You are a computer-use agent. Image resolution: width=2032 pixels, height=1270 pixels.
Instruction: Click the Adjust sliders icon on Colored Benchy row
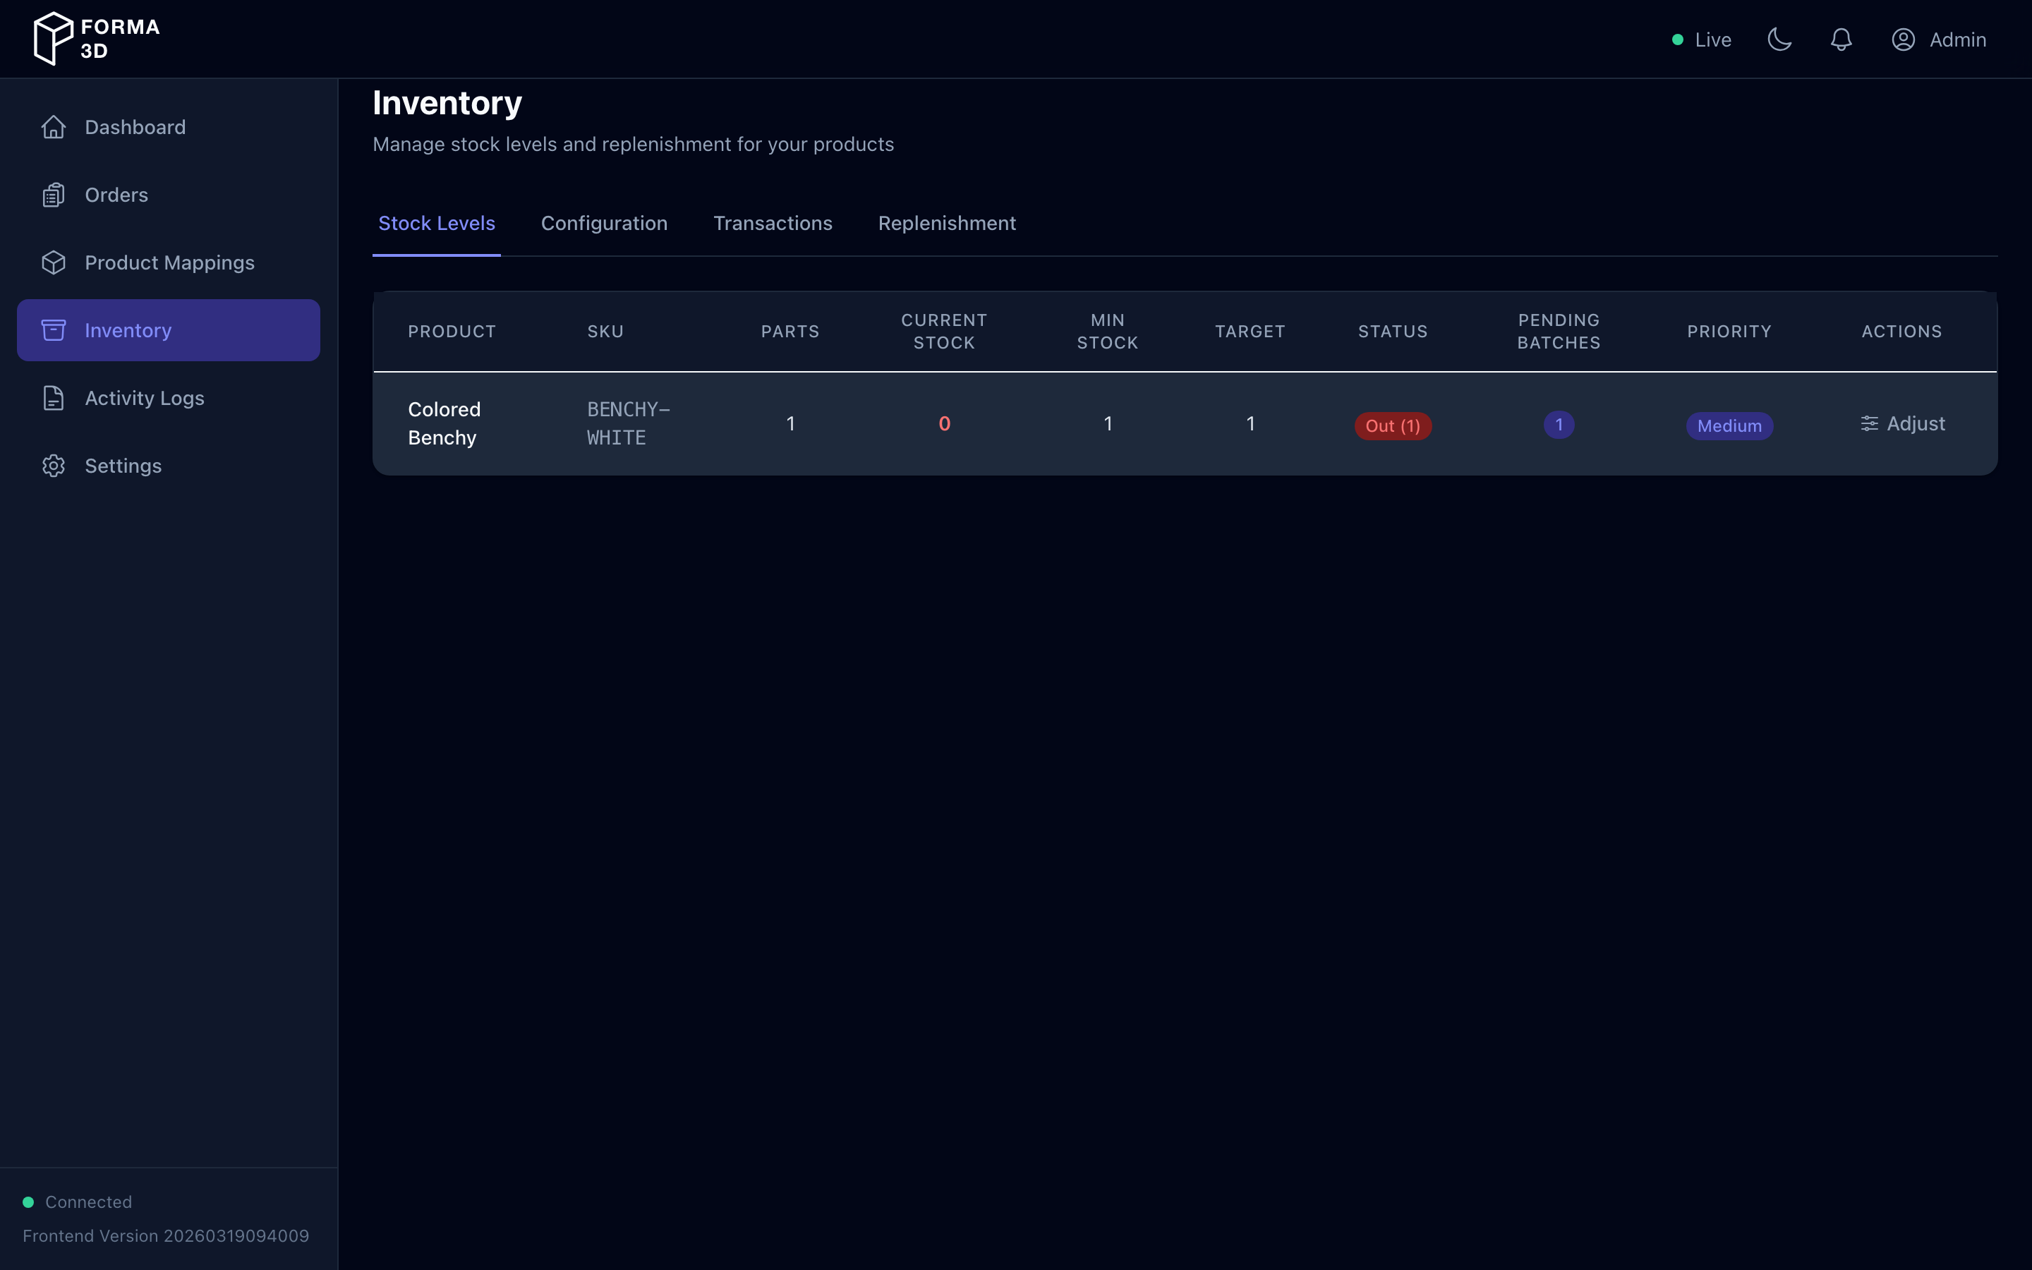[1870, 423]
